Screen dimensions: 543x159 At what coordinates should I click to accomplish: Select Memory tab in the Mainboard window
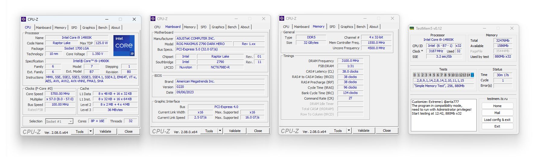190,27
